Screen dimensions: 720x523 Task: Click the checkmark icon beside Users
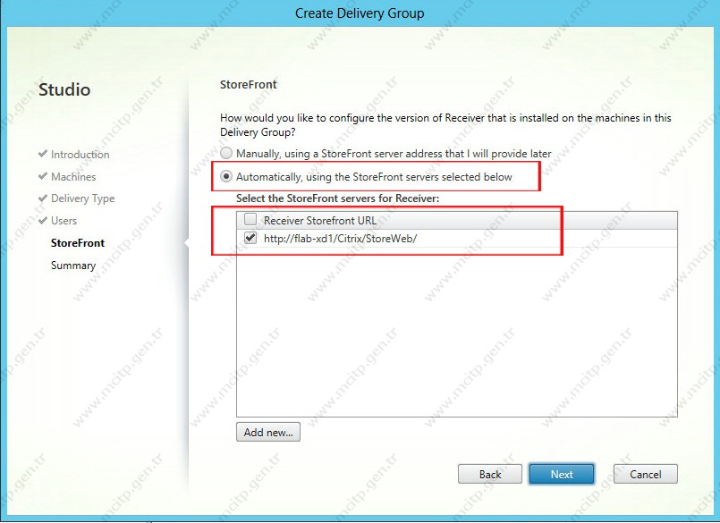43,221
